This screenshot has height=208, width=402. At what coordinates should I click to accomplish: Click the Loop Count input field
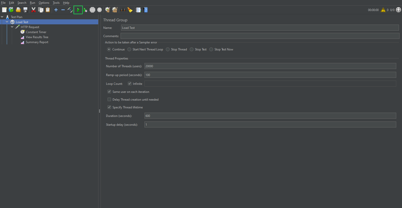tap(270, 84)
